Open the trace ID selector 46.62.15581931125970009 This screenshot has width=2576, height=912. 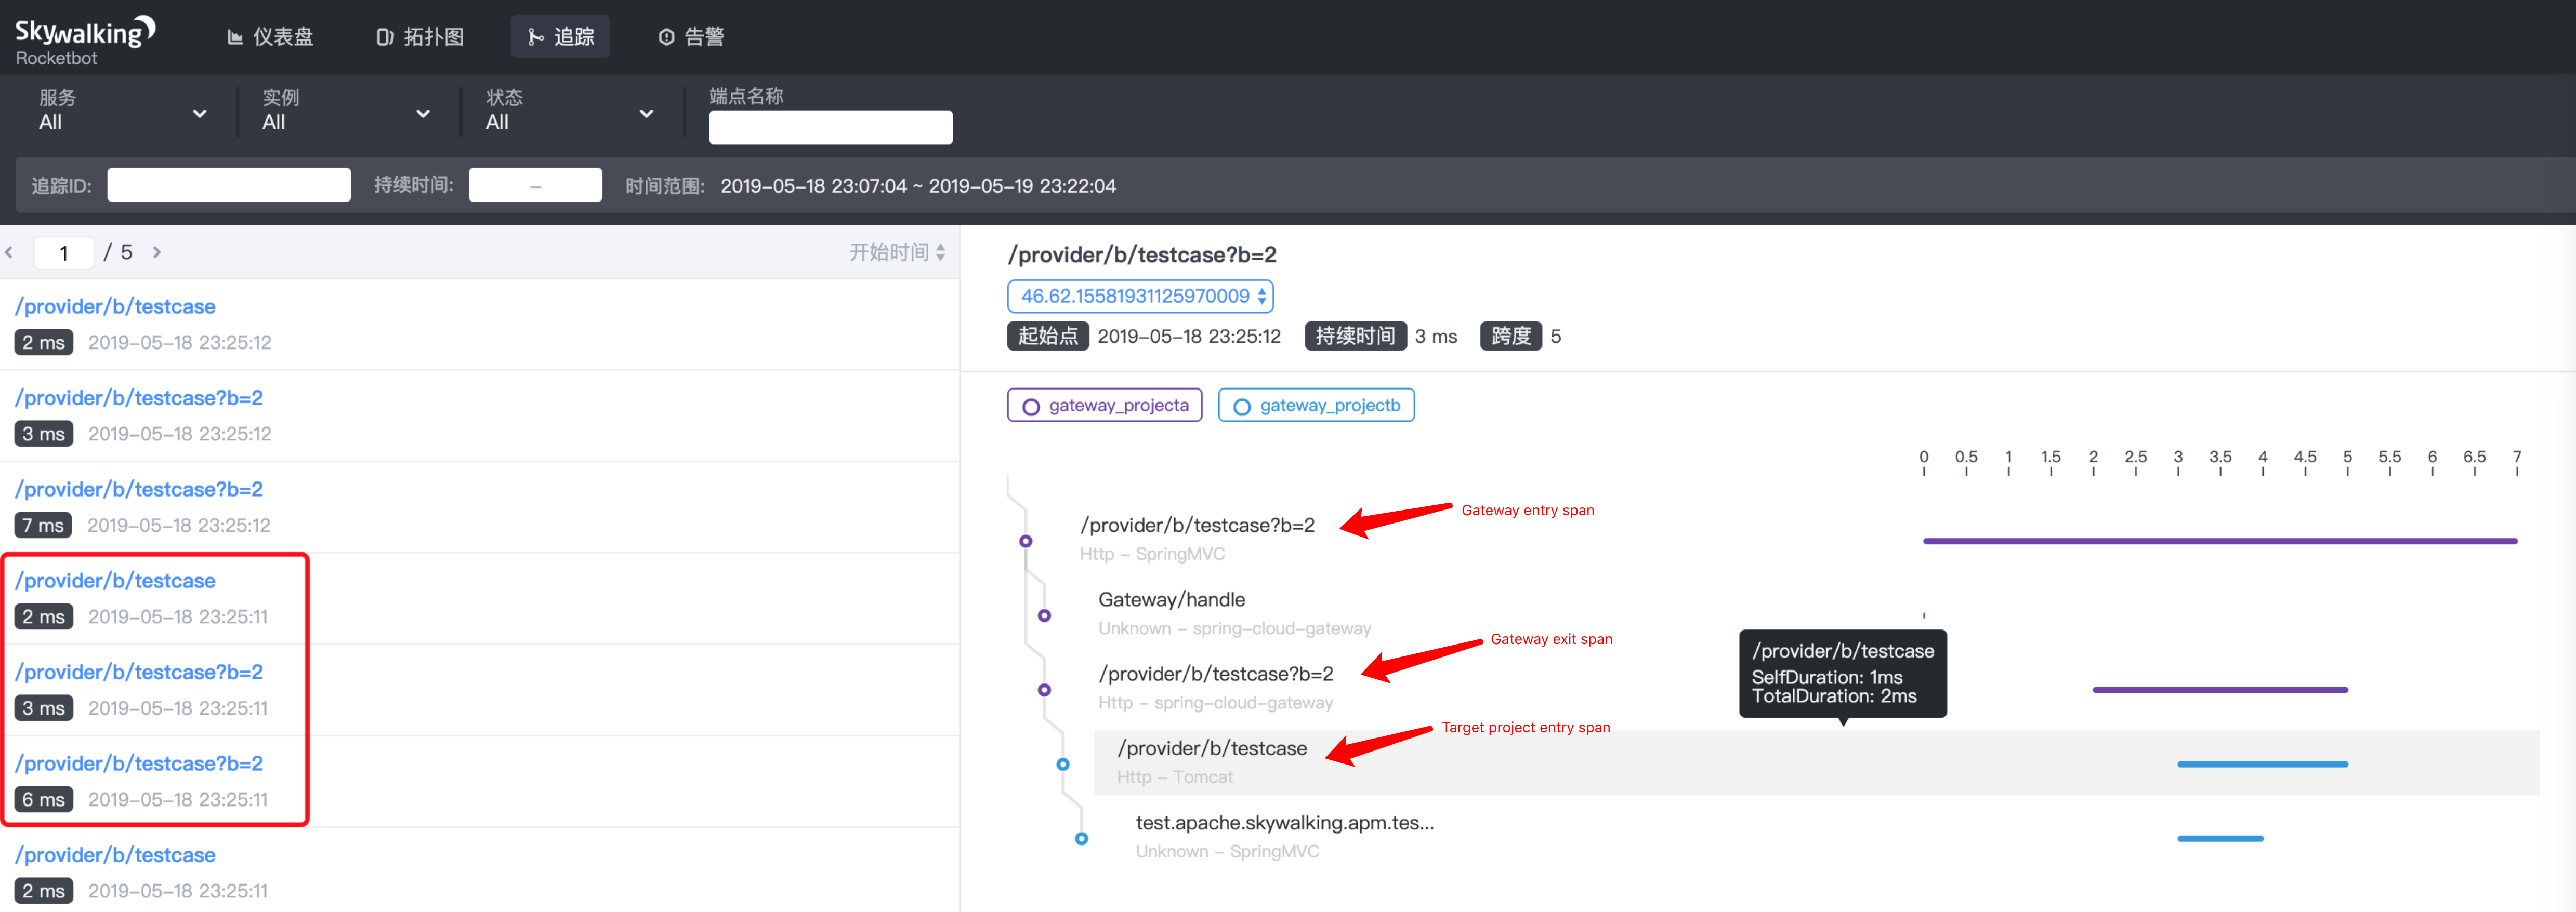1140,297
